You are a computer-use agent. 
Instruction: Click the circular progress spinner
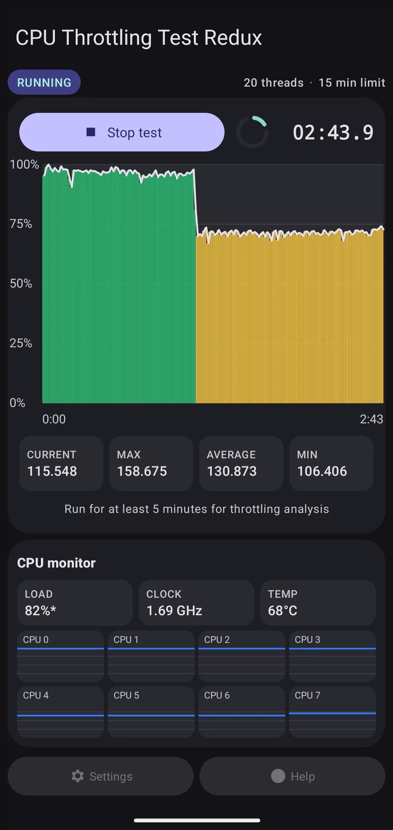coord(252,132)
